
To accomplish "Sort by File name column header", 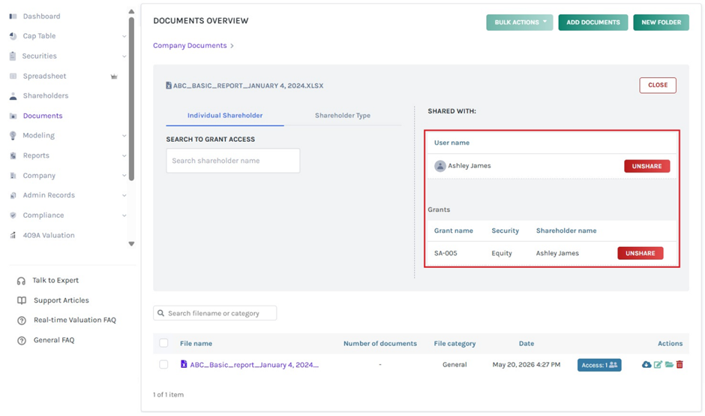I will point(196,343).
